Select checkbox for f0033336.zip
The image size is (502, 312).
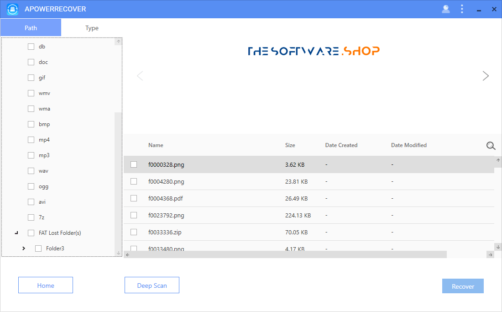[x=134, y=232]
